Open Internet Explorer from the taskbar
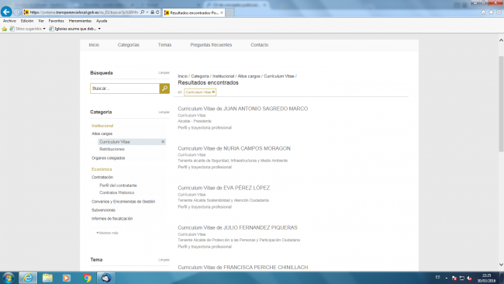The width and height of the screenshot is (504, 284). click(28, 278)
